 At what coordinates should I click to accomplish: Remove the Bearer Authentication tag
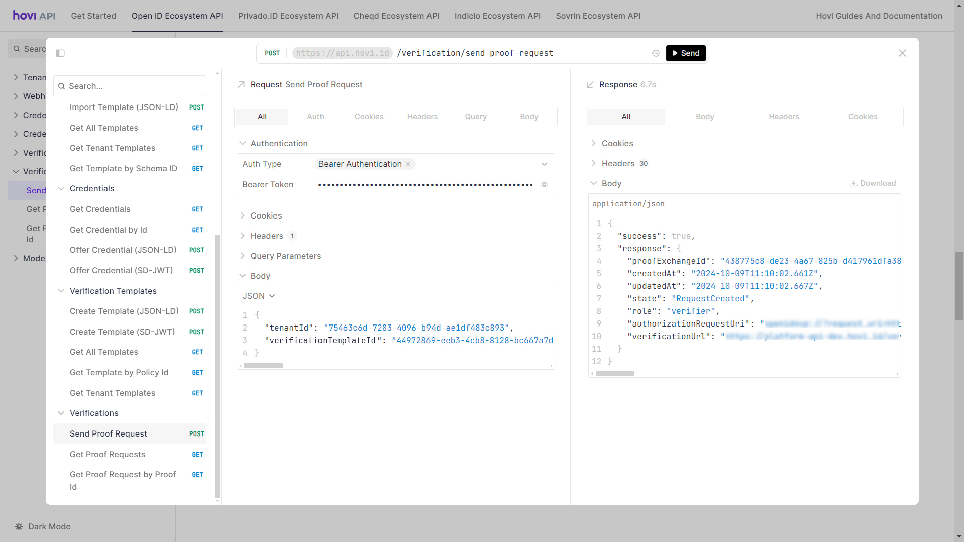click(x=408, y=164)
